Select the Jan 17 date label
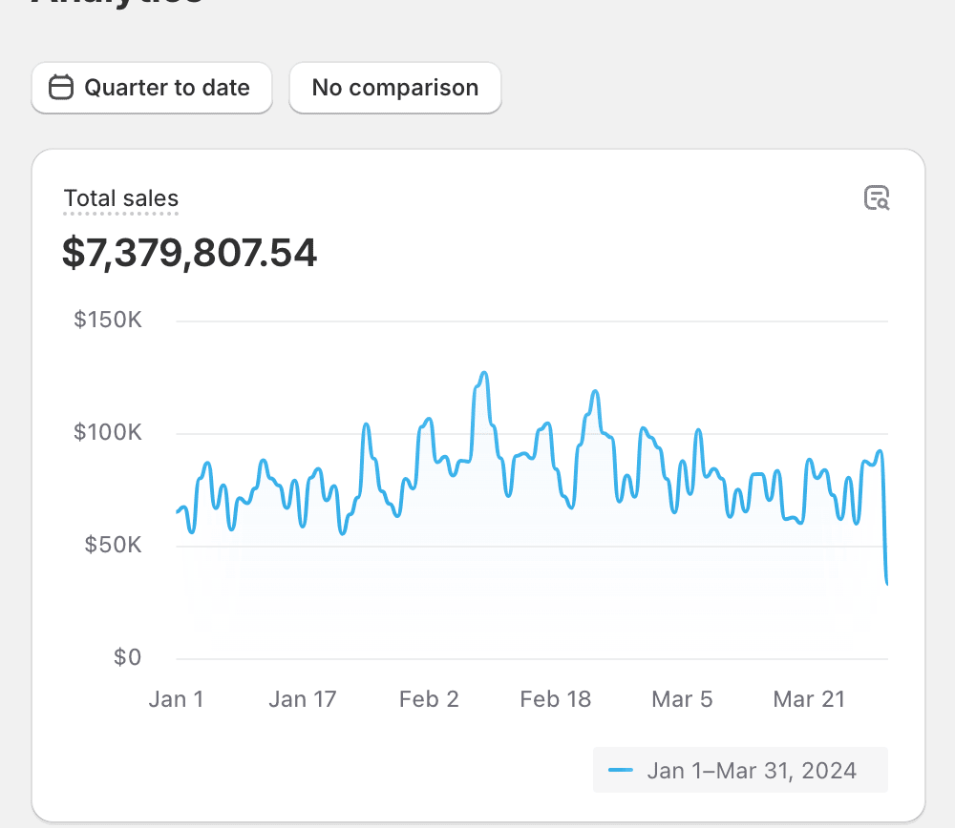This screenshot has width=955, height=828. tap(303, 699)
